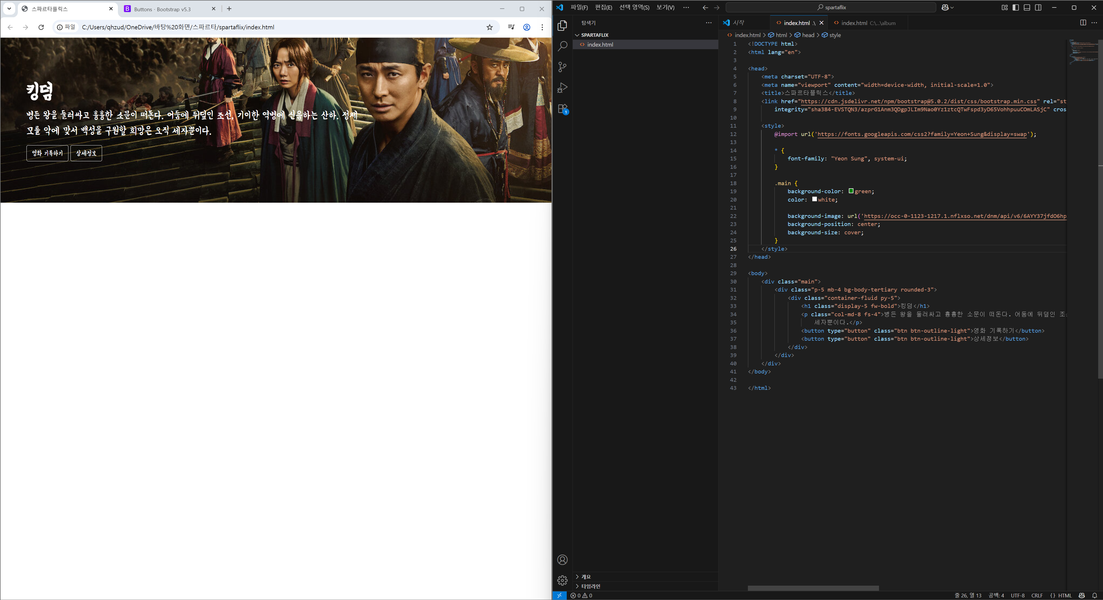
Task: Open the 보기(V) menu
Action: coord(665,7)
